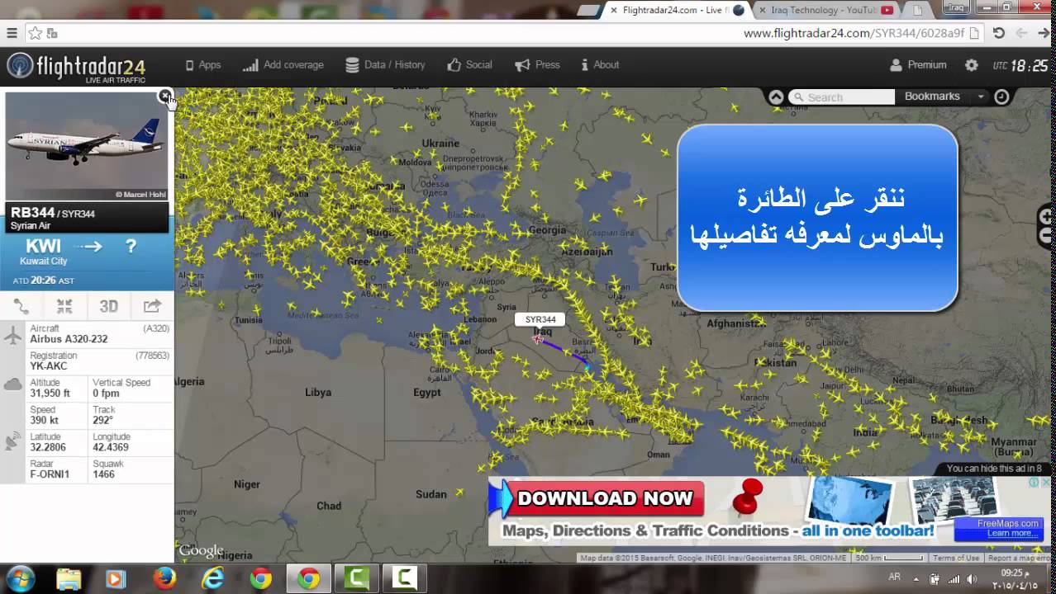
Task: Open the first Chrome taskbar icon
Action: 260,578
